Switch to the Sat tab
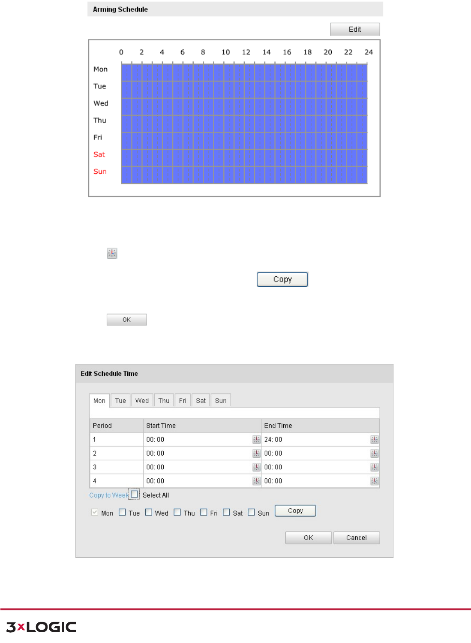471x643 pixels. [x=201, y=401]
